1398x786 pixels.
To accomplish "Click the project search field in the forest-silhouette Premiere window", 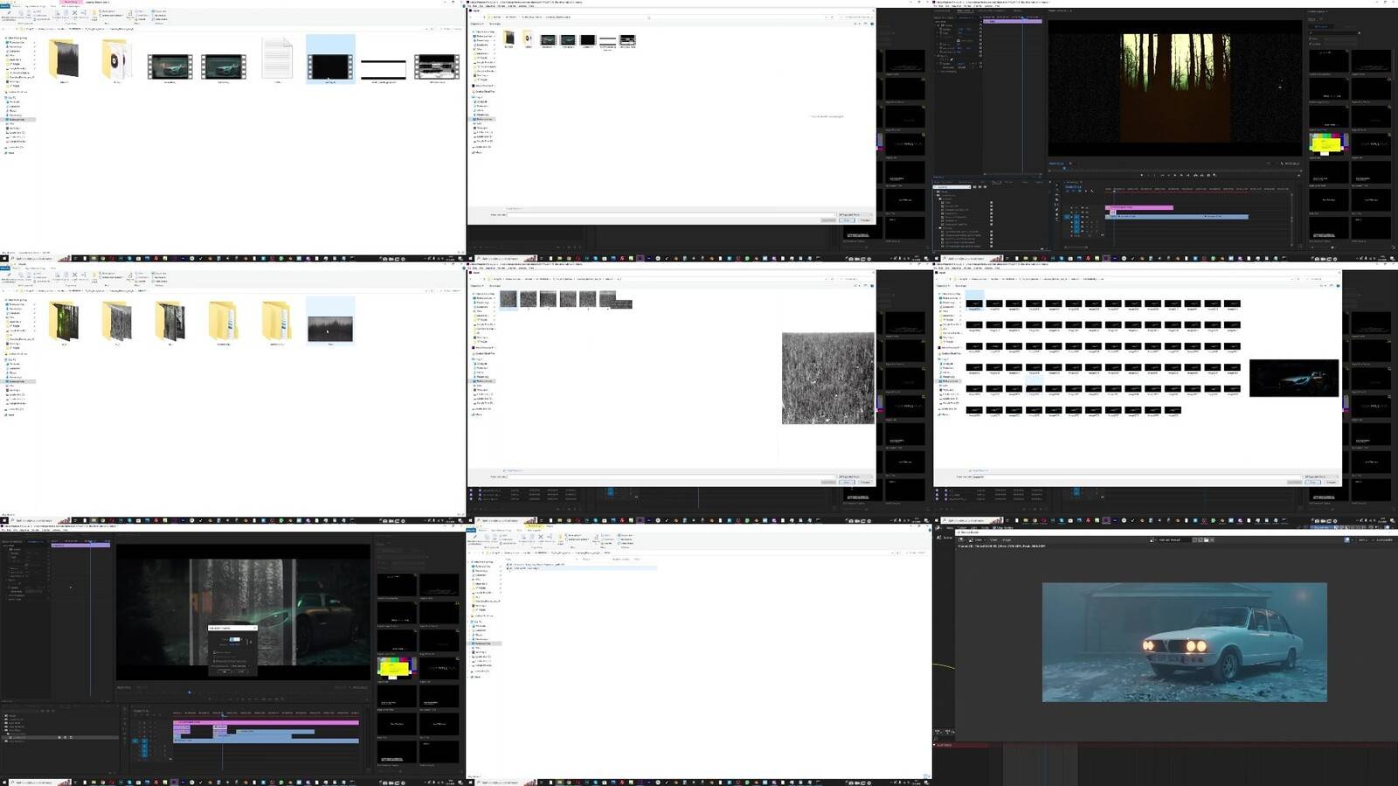I will coord(952,187).
